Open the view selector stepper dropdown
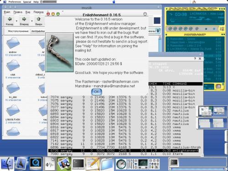 158,31
